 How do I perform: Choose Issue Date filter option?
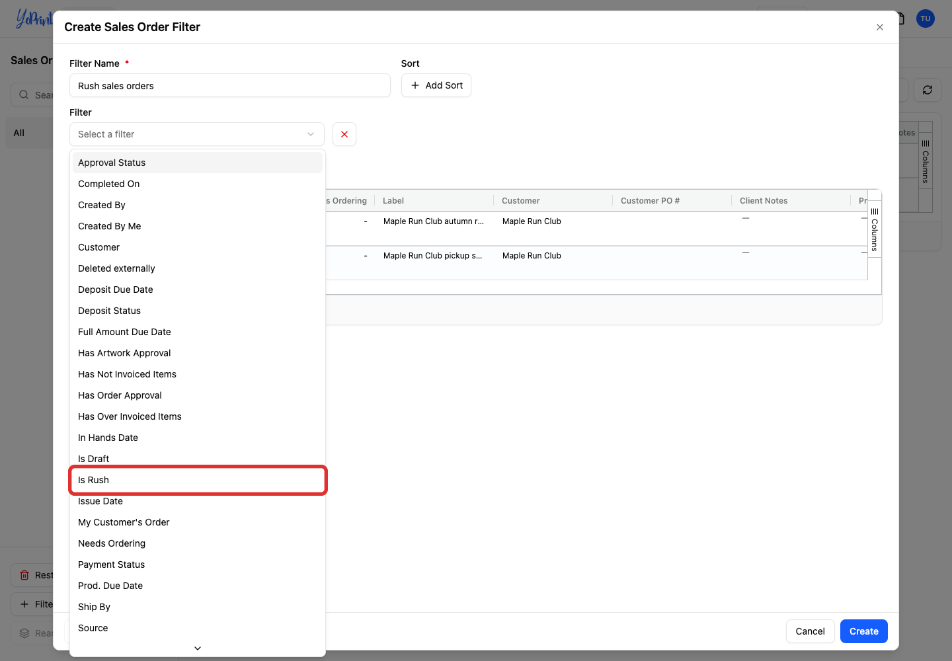point(198,501)
